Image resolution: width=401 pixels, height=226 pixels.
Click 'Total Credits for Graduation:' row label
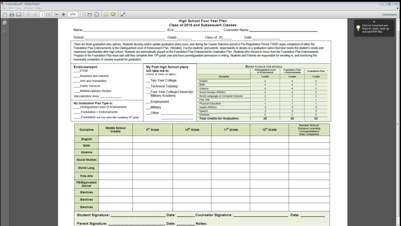[x=219, y=118]
